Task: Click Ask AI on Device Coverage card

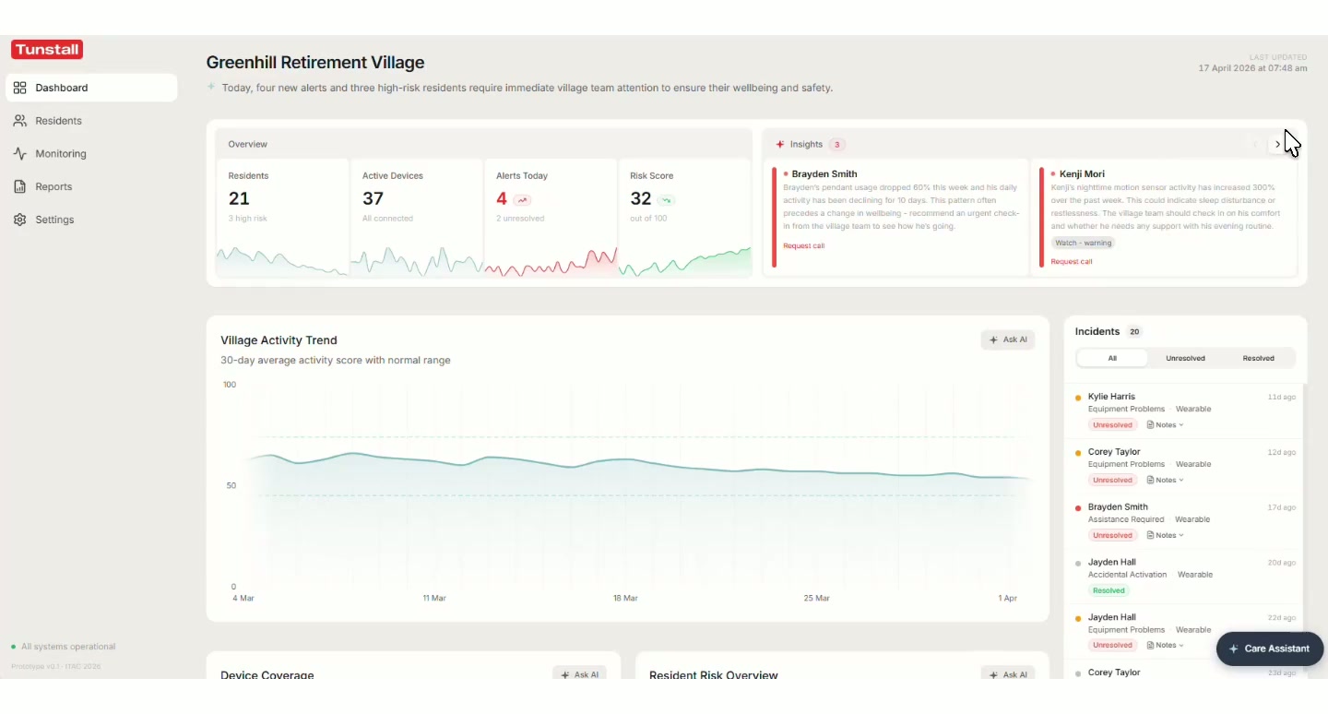Action: (x=580, y=674)
